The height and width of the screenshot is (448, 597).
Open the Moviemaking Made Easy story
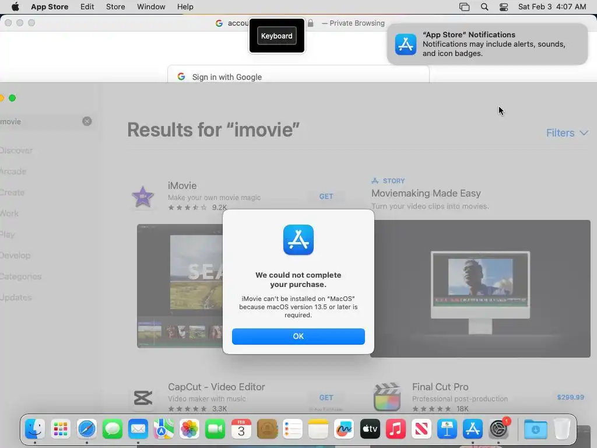coord(426,193)
